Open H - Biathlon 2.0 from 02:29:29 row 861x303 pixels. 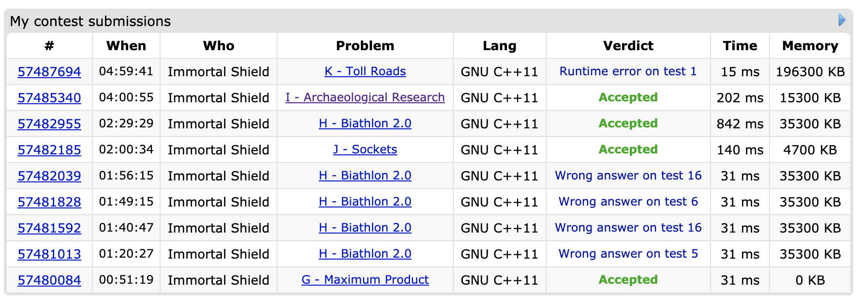click(365, 124)
